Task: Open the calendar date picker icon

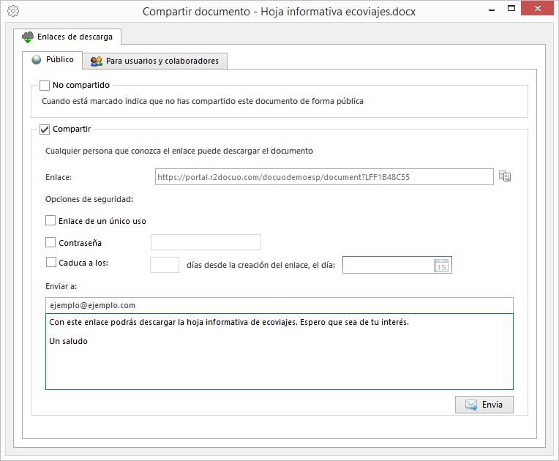Action: [x=441, y=266]
